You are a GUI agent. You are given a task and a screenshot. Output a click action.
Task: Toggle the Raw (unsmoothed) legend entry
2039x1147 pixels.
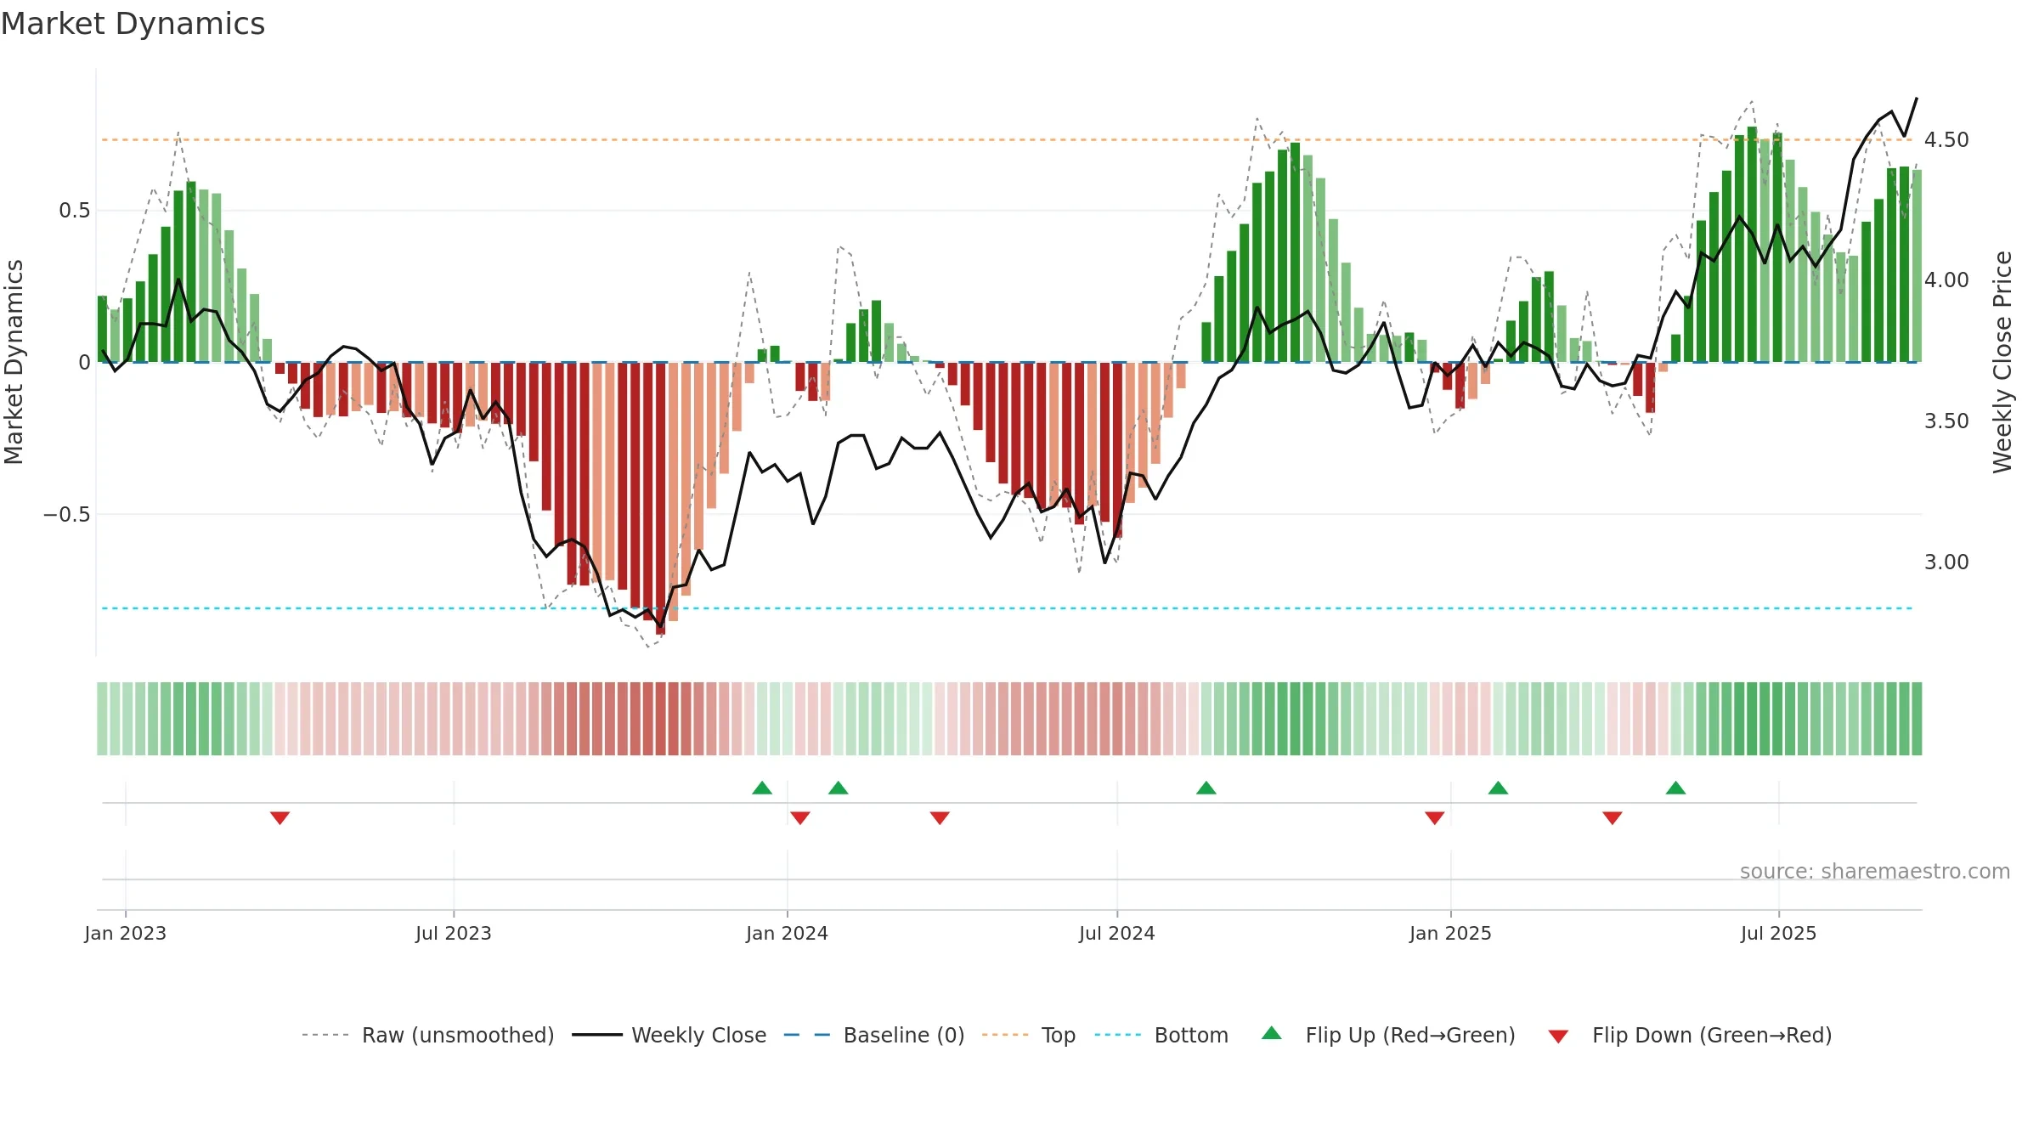click(428, 1035)
